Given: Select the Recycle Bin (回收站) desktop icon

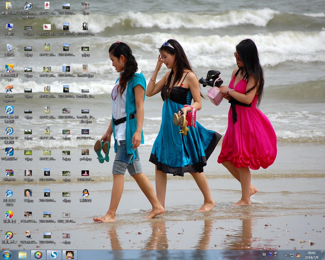Looking at the screenshot, I should point(9,48).
